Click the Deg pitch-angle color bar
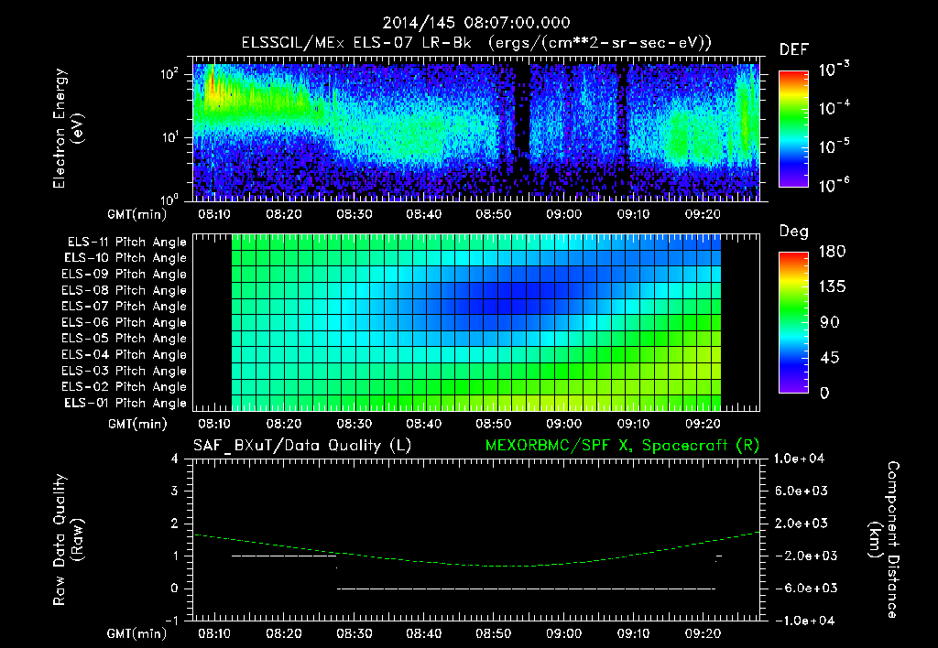Image resolution: width=938 pixels, height=648 pixels. [x=794, y=322]
